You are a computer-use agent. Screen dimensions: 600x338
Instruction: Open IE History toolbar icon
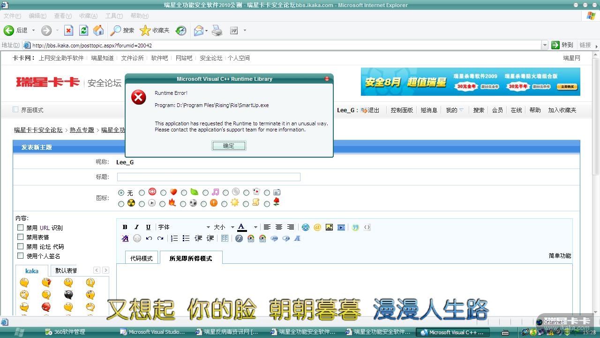point(181,31)
